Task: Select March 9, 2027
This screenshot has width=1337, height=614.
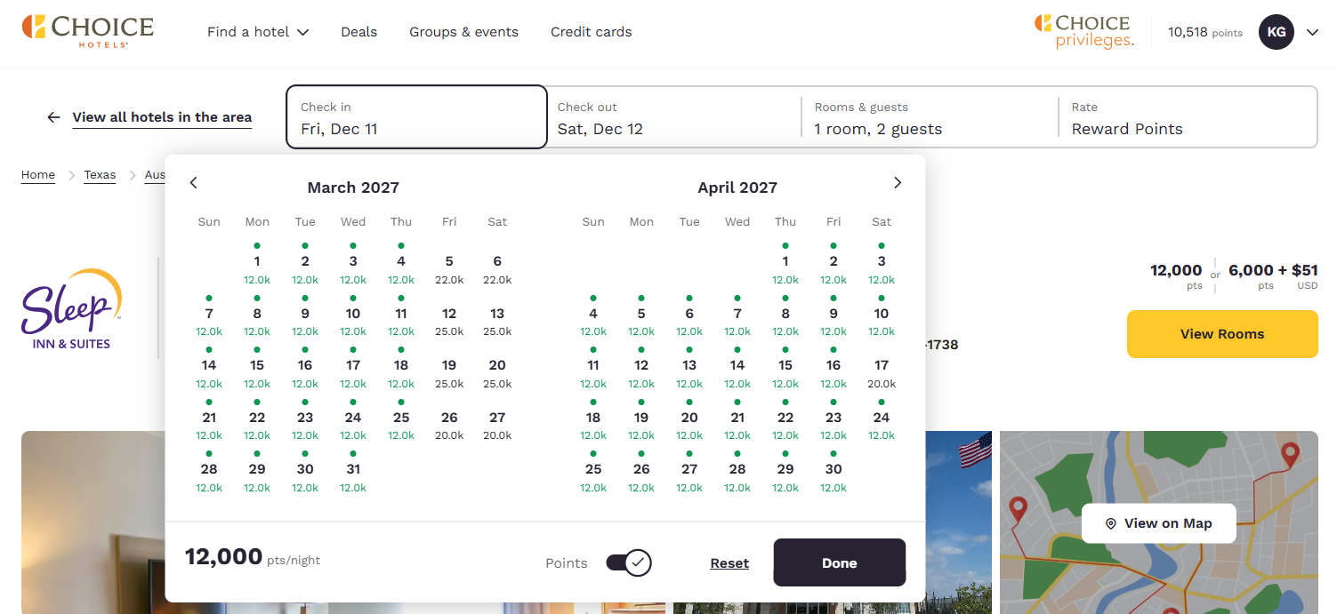Action: 305,315
